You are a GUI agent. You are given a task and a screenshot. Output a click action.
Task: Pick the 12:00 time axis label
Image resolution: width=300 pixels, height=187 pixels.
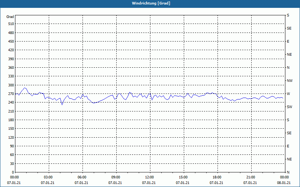point(149,177)
